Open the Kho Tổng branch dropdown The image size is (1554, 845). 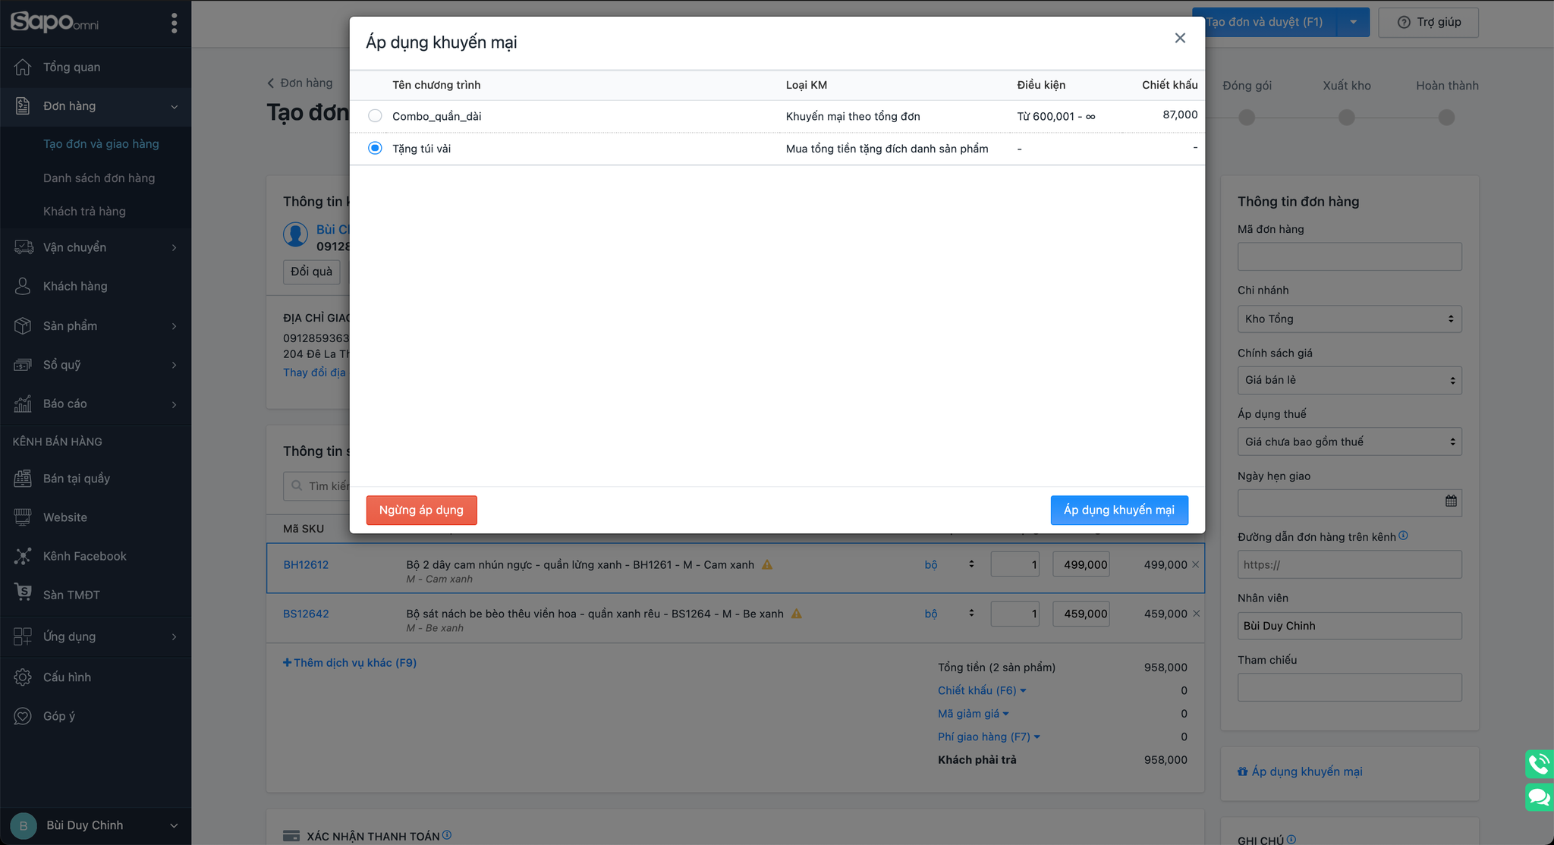coord(1349,319)
